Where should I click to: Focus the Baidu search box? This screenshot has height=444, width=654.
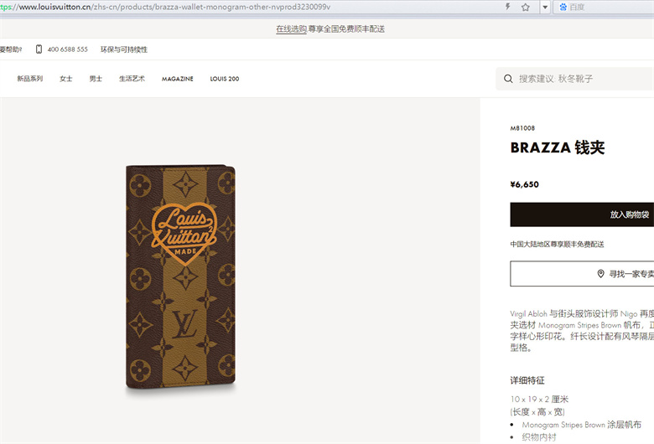click(x=604, y=7)
